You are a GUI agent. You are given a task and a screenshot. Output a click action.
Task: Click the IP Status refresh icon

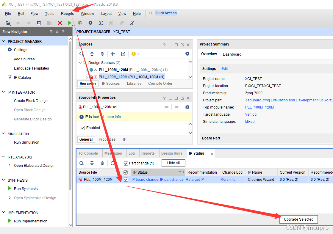pos(113,163)
